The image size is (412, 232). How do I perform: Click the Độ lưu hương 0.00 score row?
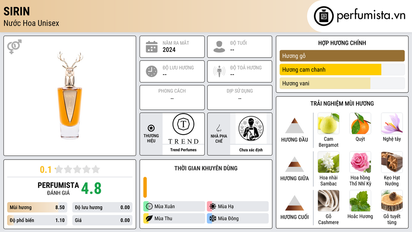click(102, 207)
